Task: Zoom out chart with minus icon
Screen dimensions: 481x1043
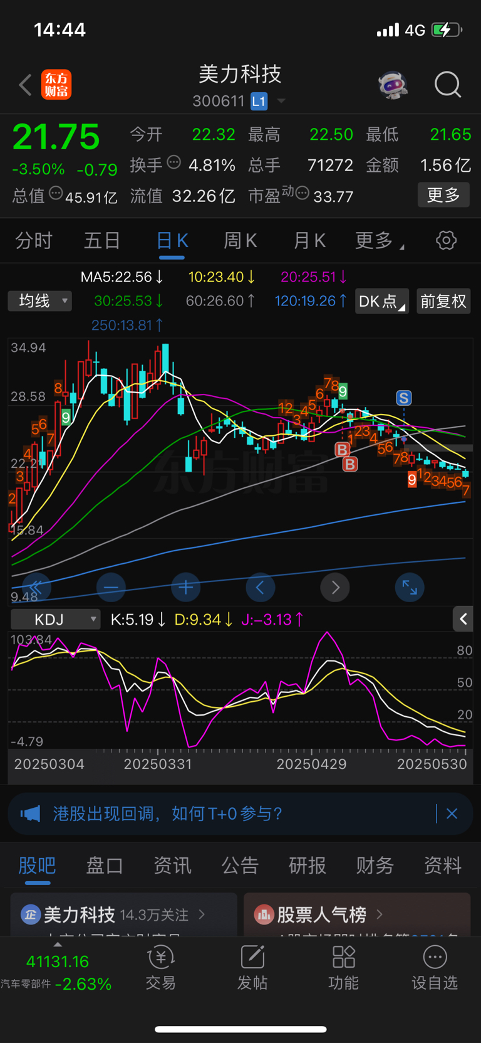Action: tap(111, 588)
